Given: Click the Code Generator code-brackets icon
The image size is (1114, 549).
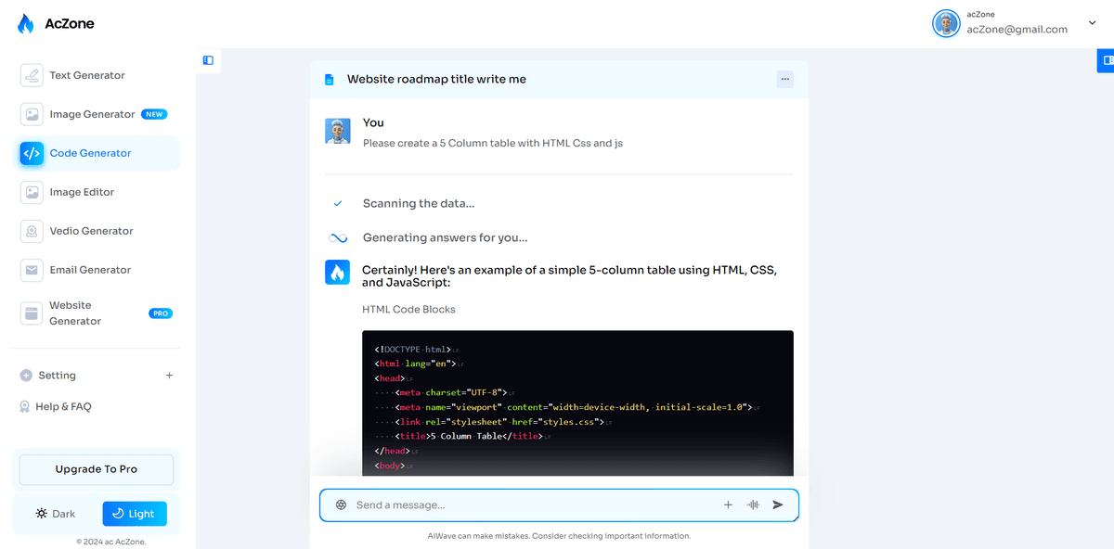Looking at the screenshot, I should (x=32, y=153).
